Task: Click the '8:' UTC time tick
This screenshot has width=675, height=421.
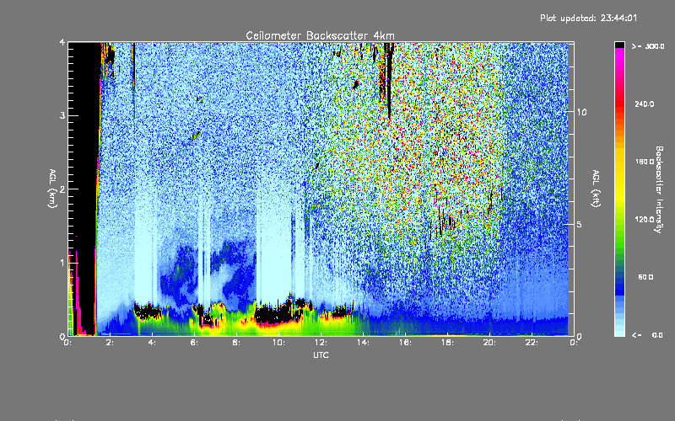Action: pos(237,343)
